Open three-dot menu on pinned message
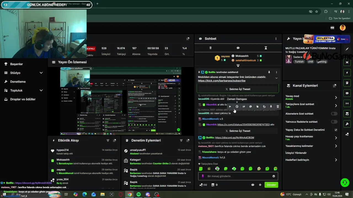 pyautogui.click(x=276, y=72)
